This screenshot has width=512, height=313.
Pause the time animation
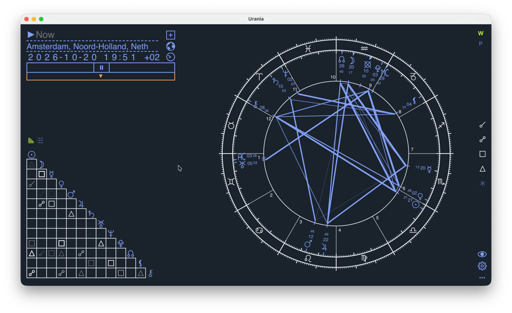[101, 68]
